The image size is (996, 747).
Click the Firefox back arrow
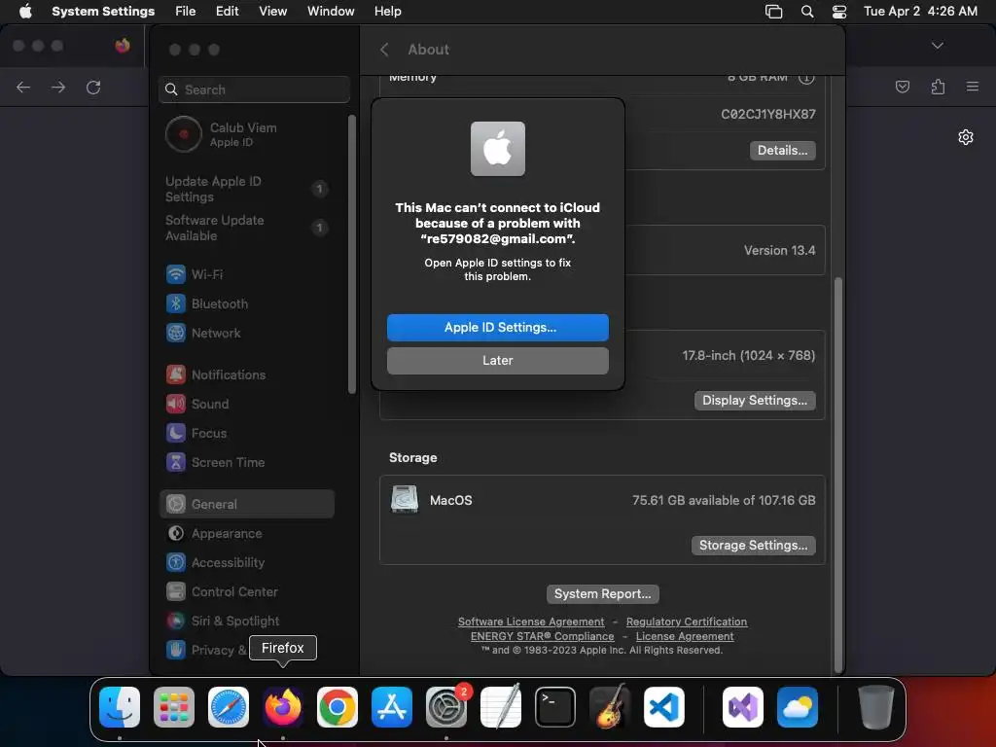(x=23, y=87)
